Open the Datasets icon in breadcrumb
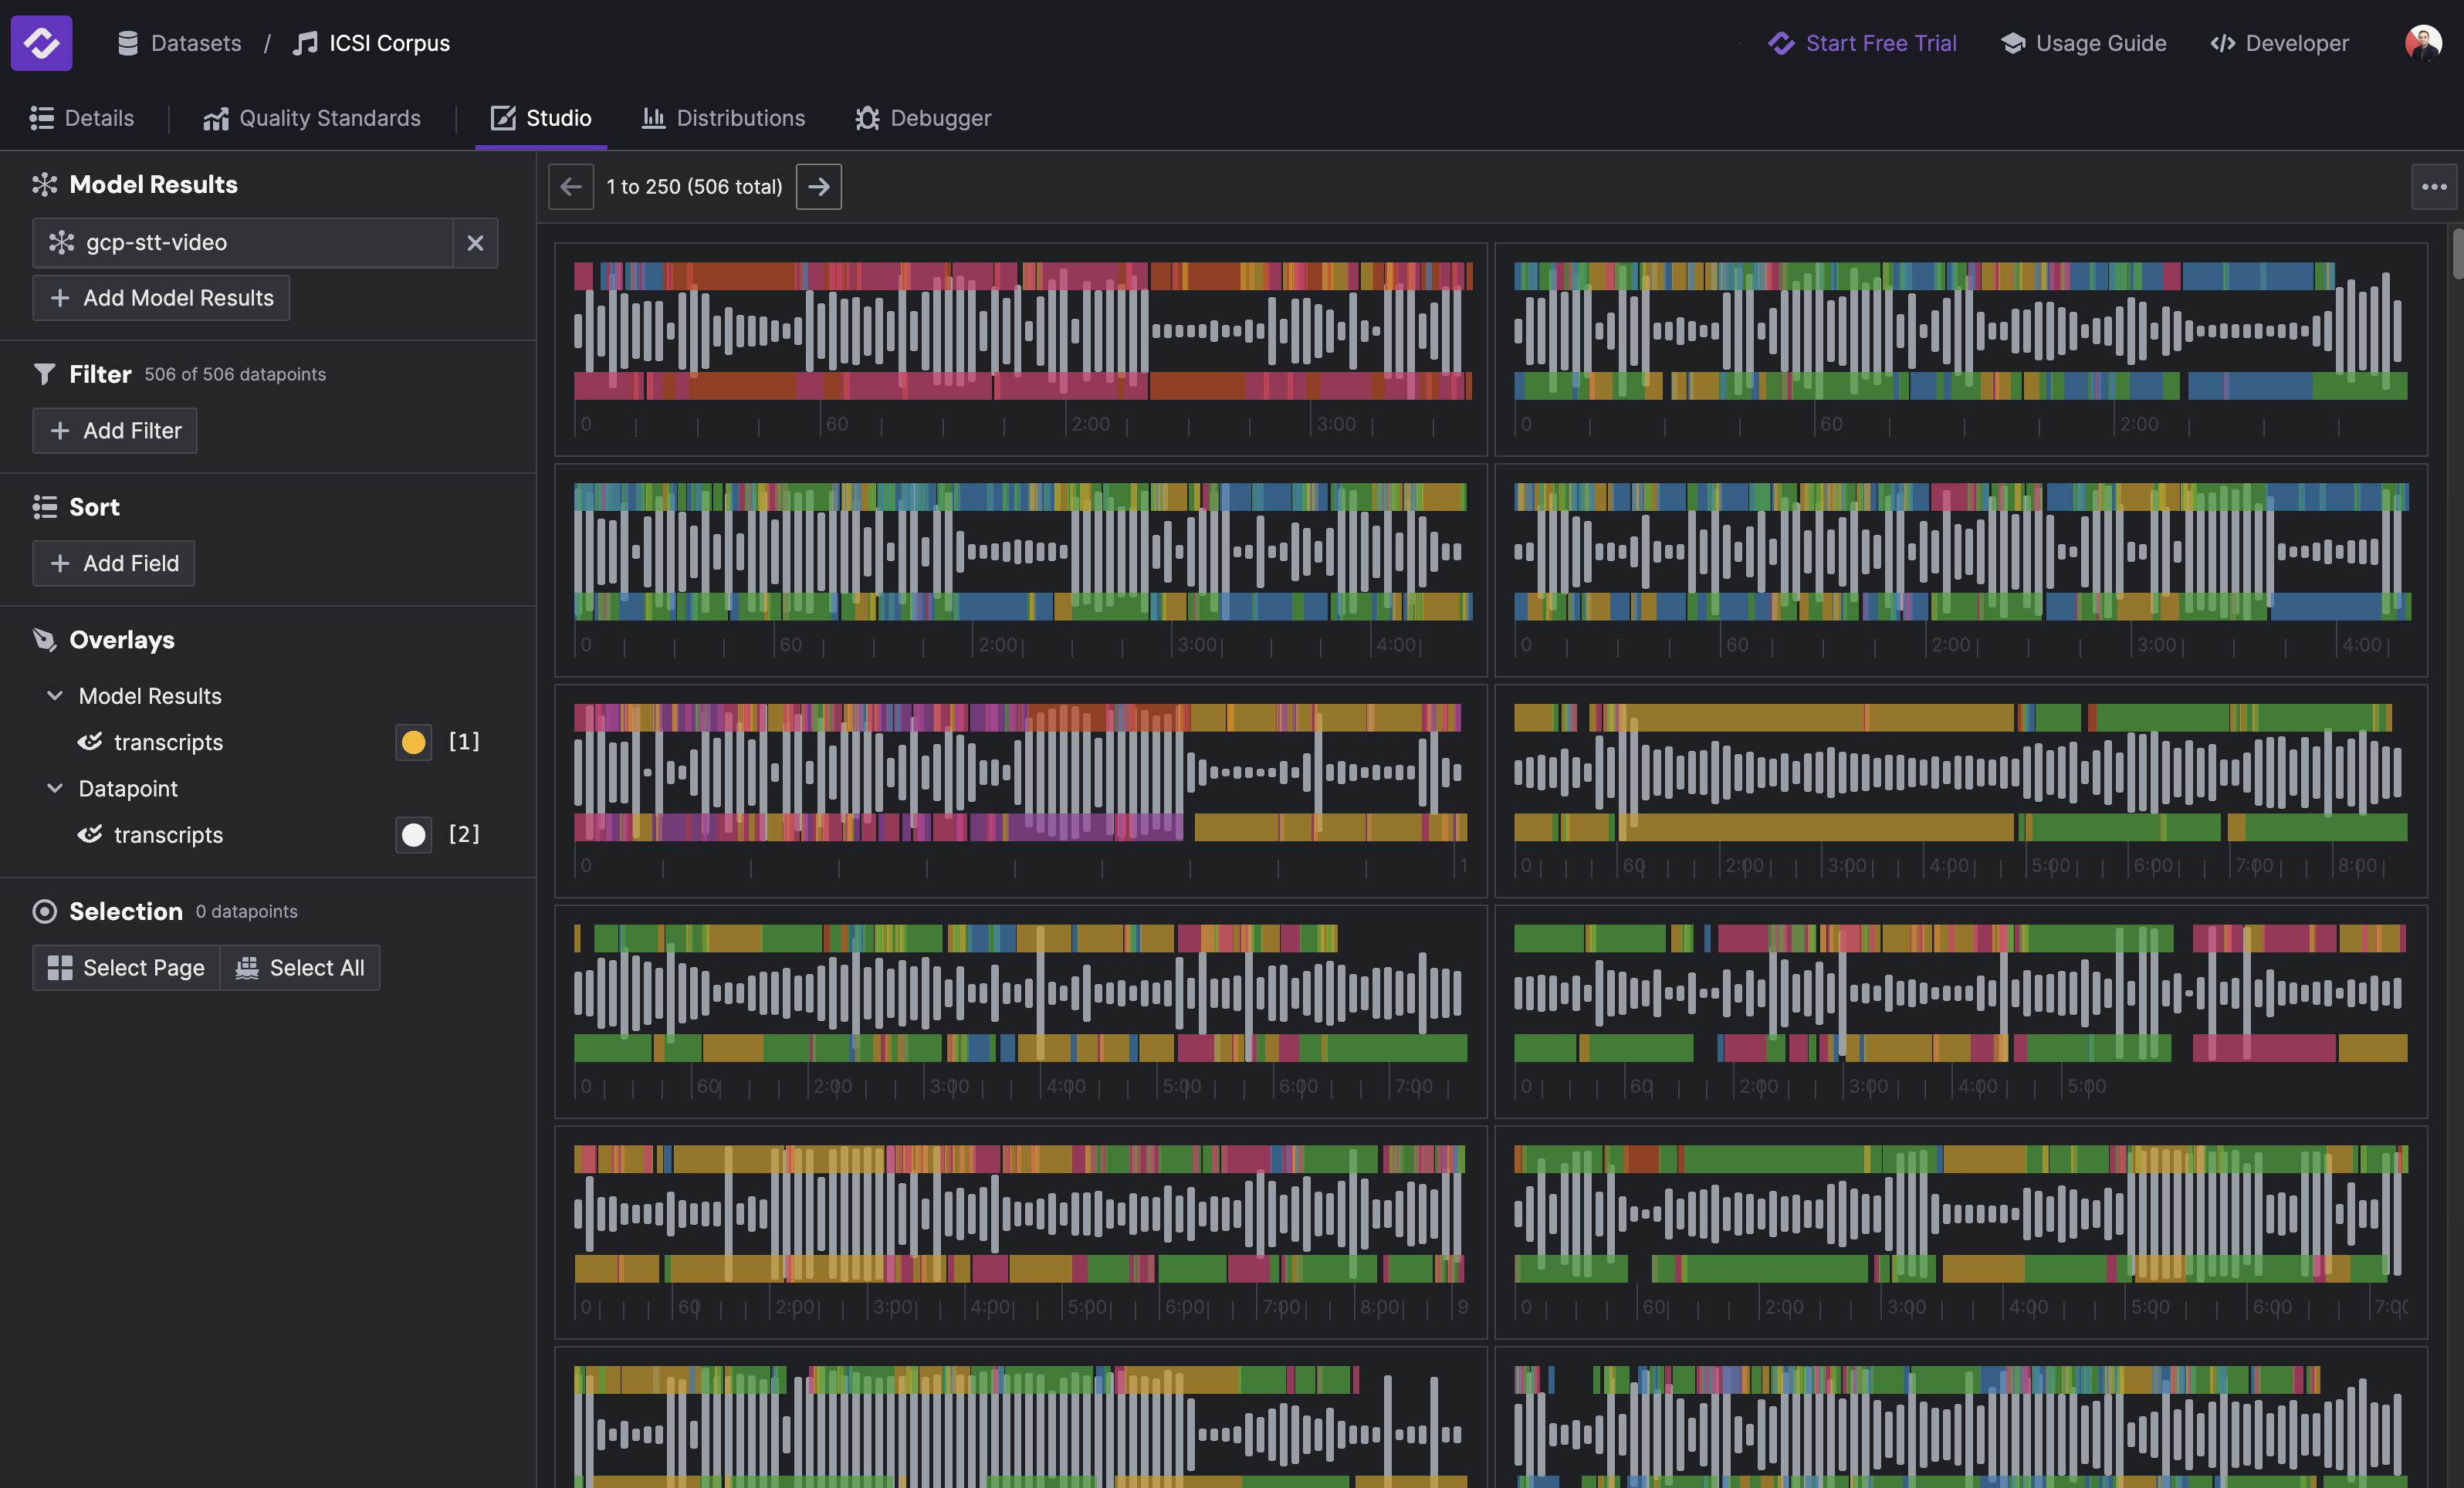The image size is (2464, 1488). click(128, 43)
